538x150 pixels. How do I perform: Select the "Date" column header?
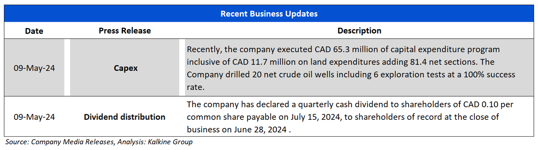(x=34, y=31)
